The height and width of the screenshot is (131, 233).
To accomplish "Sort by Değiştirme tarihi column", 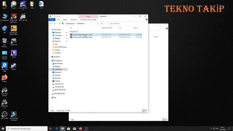I will pos(107,28).
